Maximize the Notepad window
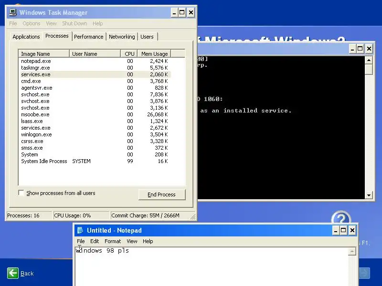Image resolution: width=382 pixels, height=286 pixels. 343,230
